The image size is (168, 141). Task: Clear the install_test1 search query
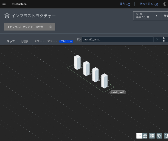click(x=157, y=40)
